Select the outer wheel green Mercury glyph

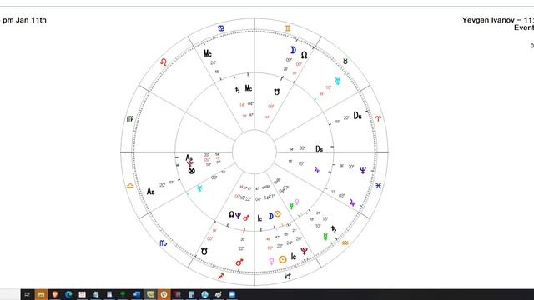click(x=325, y=237)
